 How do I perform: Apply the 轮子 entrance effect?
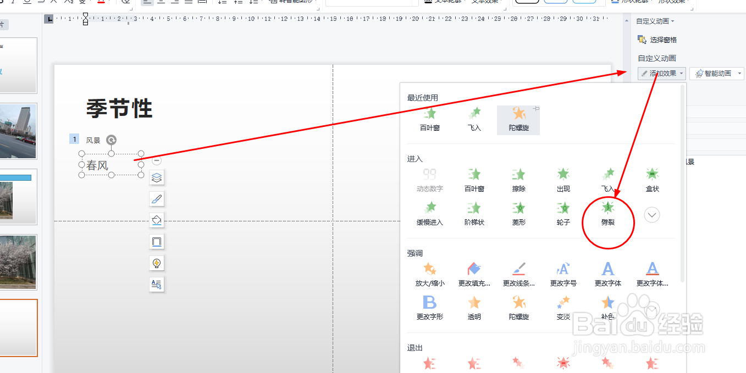tap(563, 214)
